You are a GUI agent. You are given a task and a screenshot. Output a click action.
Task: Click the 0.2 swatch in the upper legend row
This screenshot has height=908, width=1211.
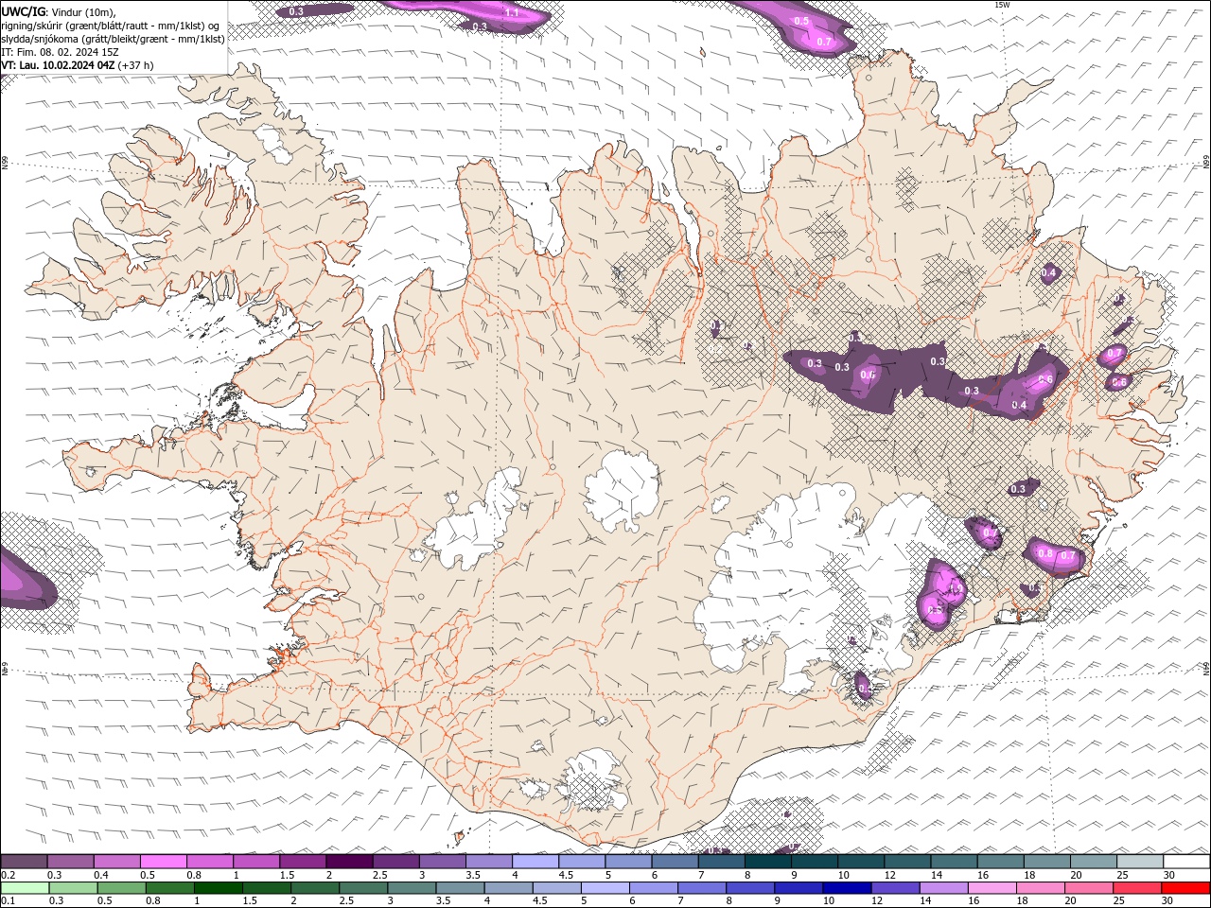pyautogui.click(x=24, y=861)
